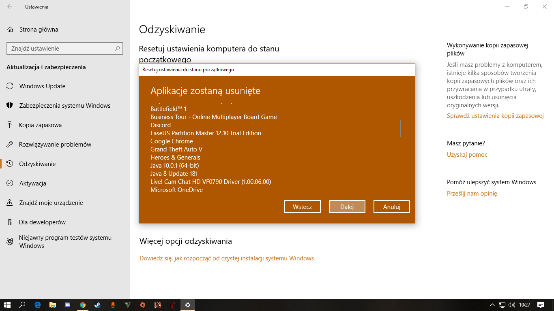Open File Explorer from taskbar
554x311 pixels.
[x=52, y=305]
